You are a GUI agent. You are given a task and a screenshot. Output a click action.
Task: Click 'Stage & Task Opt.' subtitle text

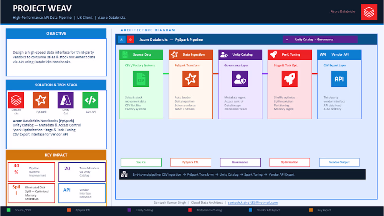[x=286, y=65]
